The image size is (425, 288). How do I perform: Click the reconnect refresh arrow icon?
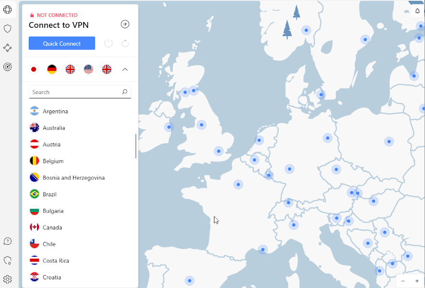[125, 44]
